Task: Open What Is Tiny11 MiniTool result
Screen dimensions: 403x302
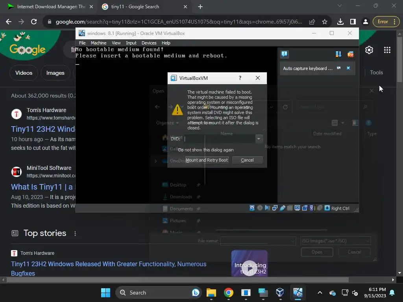Action: pyautogui.click(x=43, y=187)
